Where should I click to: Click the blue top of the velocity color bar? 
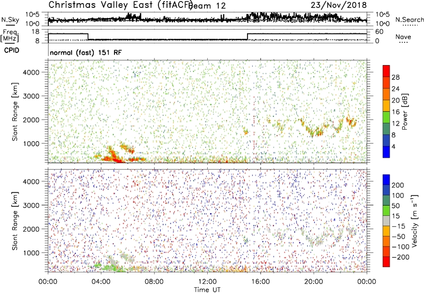tap(386, 180)
